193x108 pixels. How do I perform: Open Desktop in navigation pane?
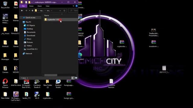click(30, 29)
